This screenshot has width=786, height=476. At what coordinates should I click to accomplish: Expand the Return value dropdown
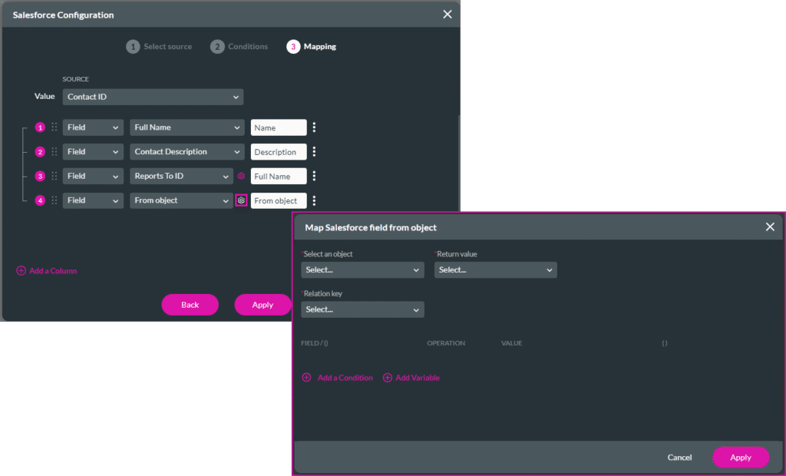tap(495, 270)
